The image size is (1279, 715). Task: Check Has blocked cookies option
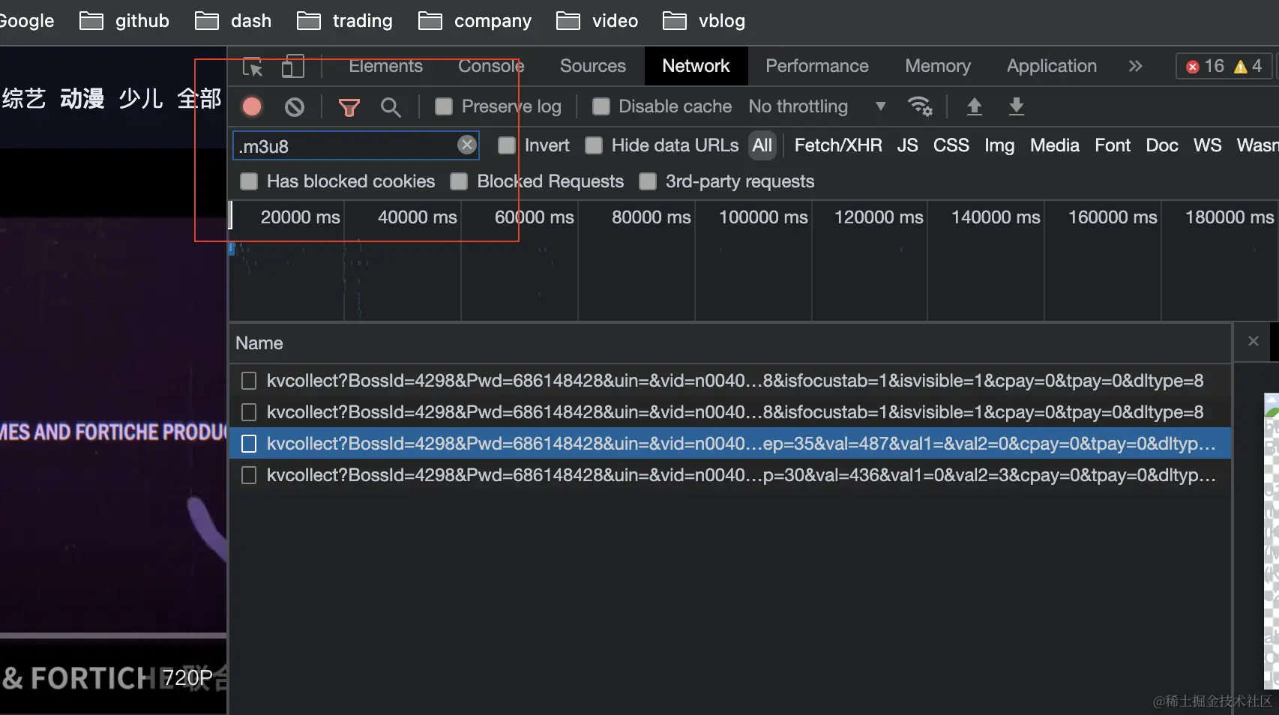click(249, 181)
